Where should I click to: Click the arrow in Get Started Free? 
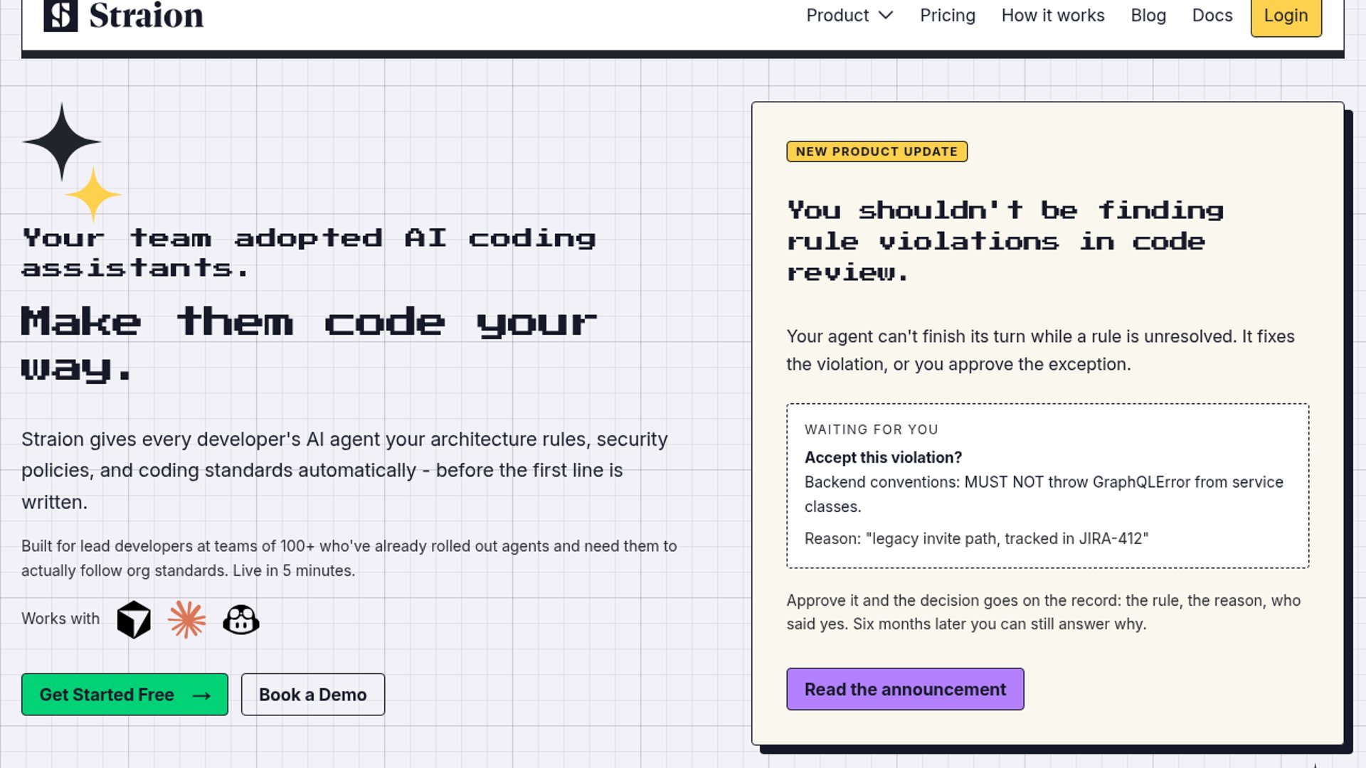tap(201, 695)
